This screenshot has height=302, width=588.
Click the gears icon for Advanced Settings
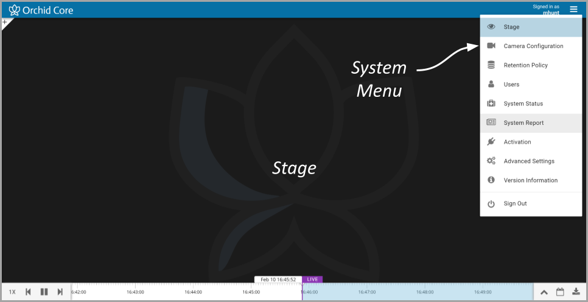[491, 161]
